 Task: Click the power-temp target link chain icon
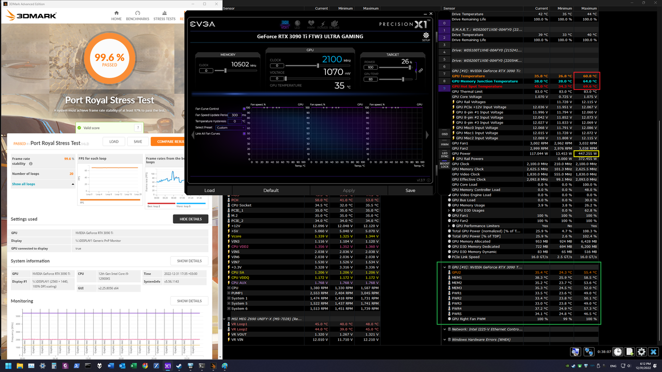coord(420,70)
